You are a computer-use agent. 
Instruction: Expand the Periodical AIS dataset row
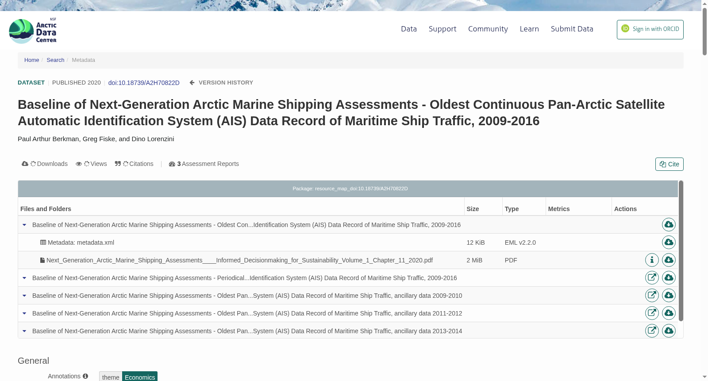(x=24, y=278)
